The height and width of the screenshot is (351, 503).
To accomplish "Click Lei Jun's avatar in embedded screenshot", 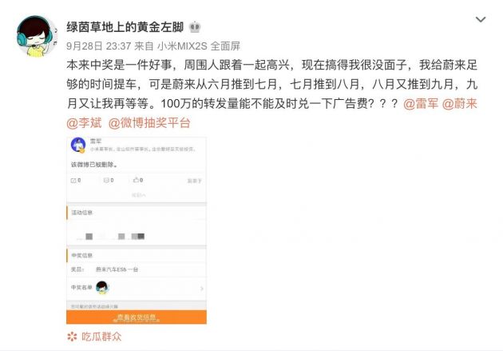I will (x=78, y=145).
